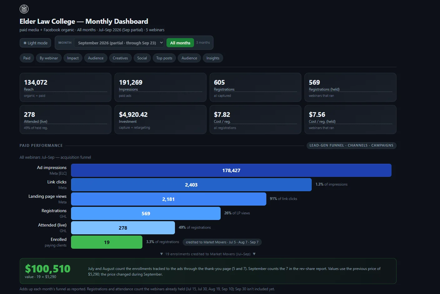
Task: Click the 278 Attended (live) card
Action: 65,120
